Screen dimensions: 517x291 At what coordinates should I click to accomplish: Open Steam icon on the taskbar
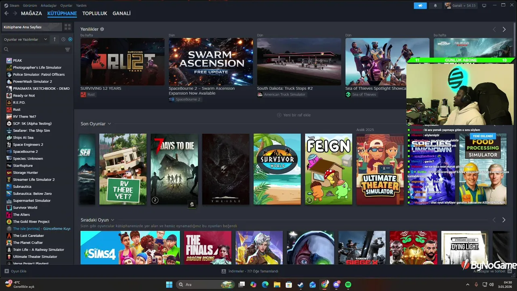[x=301, y=285]
